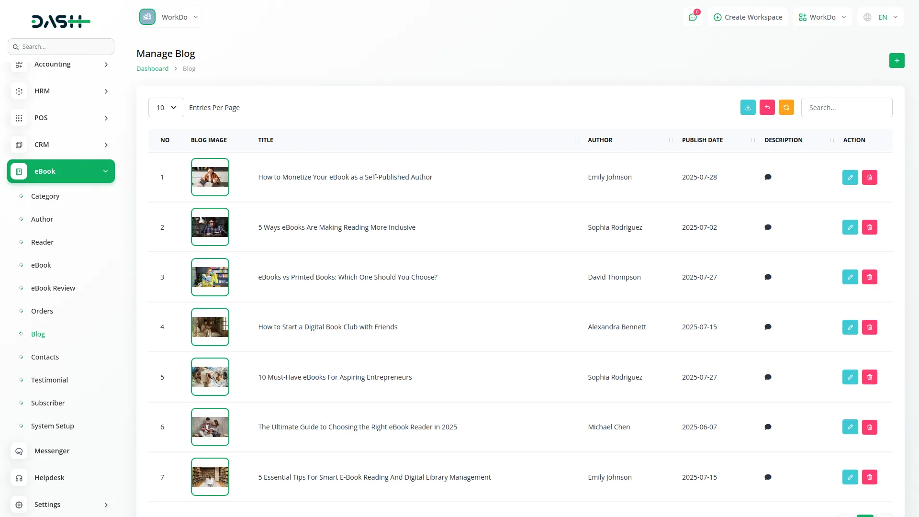Click the Create Workspace button
Screen dimensions: 919x517
tap(748, 17)
